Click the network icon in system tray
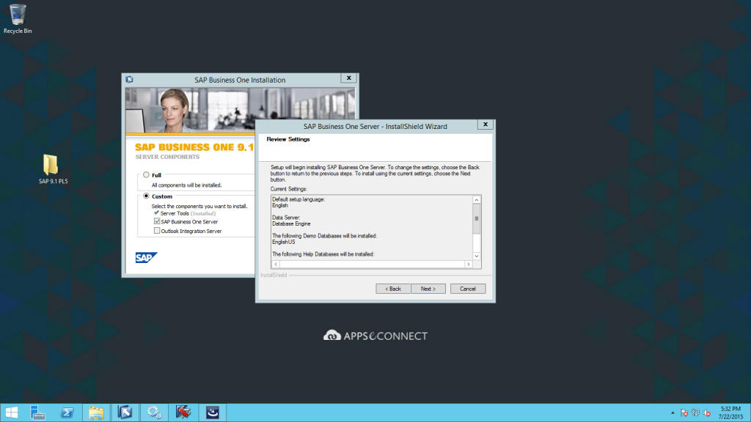Image resolution: width=751 pixels, height=422 pixels. click(x=695, y=413)
